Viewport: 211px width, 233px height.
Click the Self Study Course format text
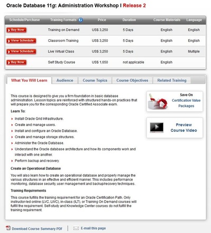pos(61,62)
